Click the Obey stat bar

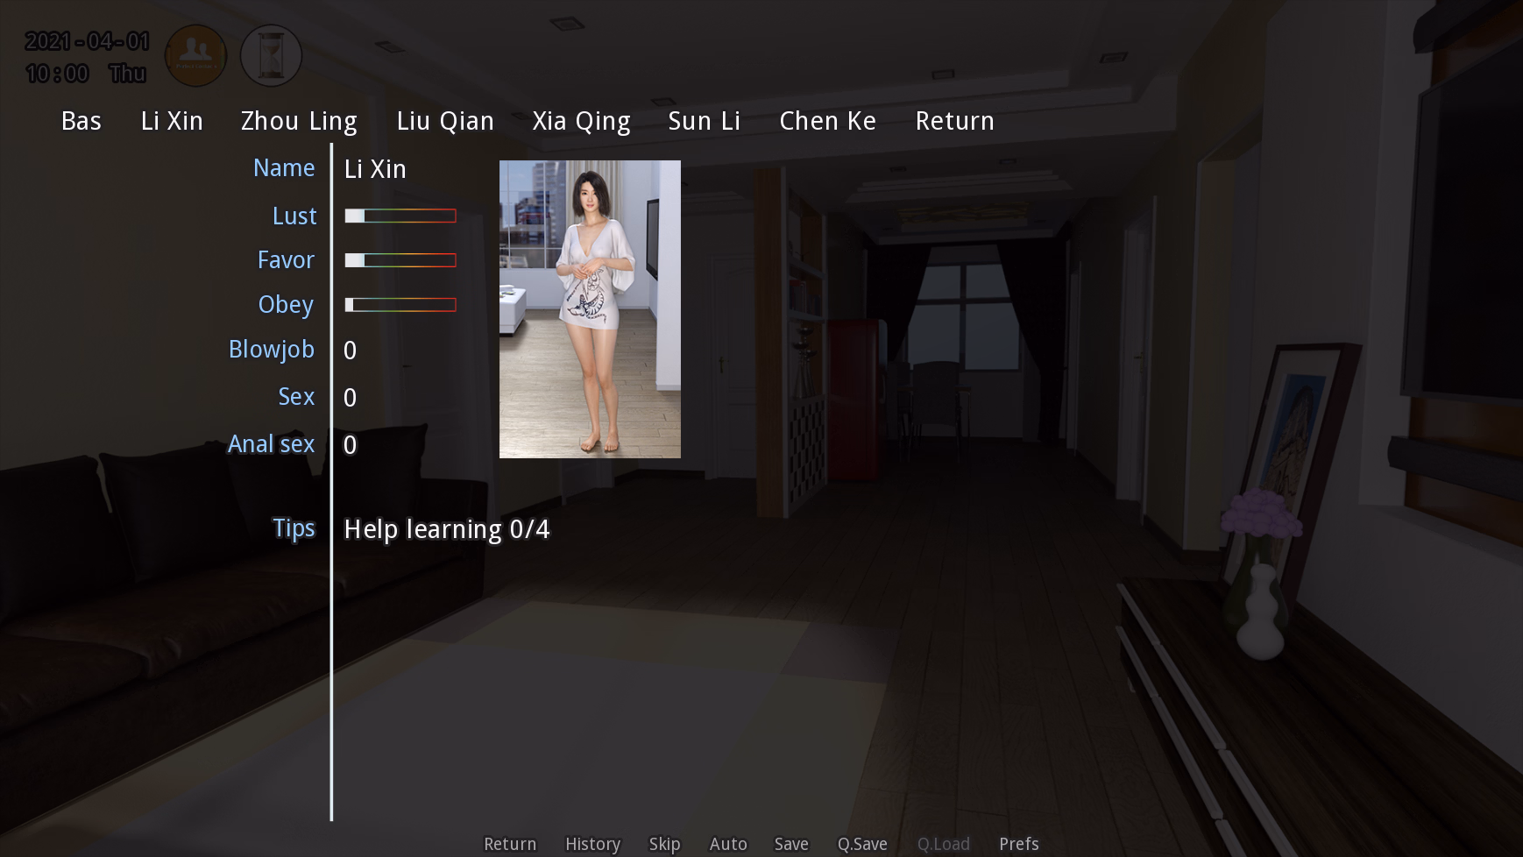(400, 305)
